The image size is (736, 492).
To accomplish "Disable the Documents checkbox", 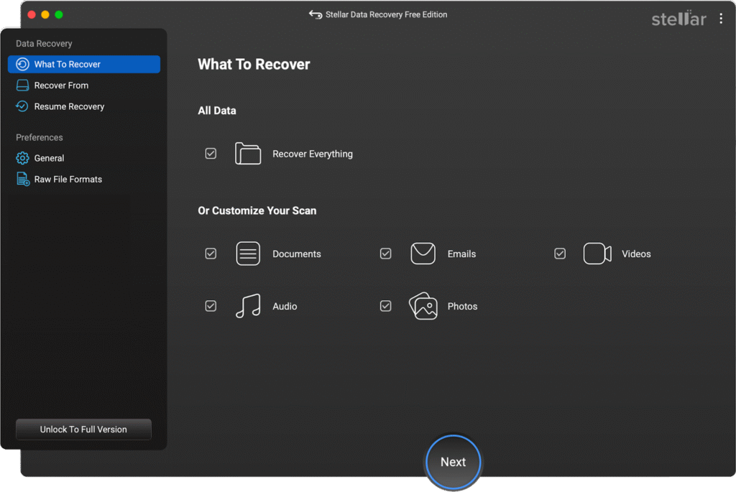I will [x=211, y=253].
